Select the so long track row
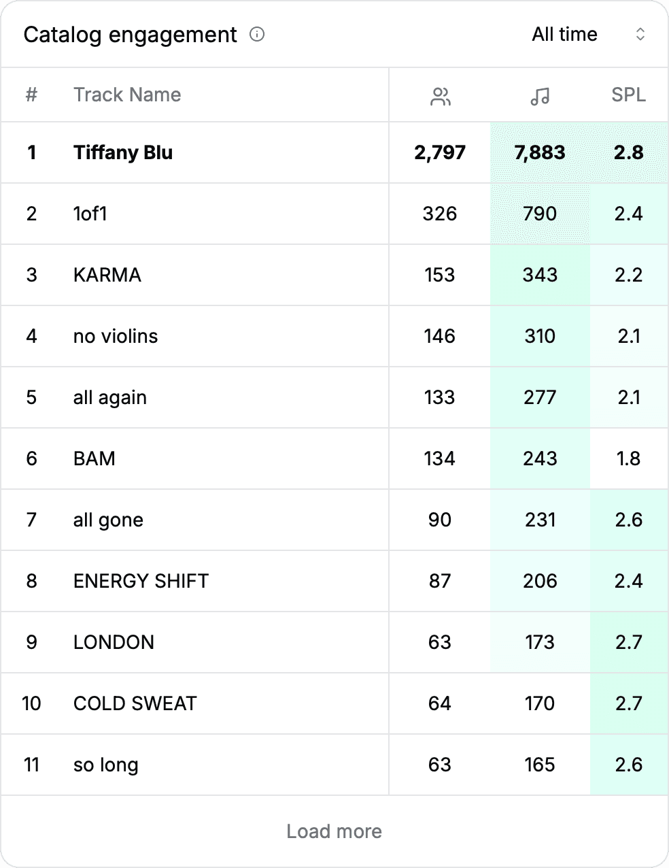 [x=106, y=765]
